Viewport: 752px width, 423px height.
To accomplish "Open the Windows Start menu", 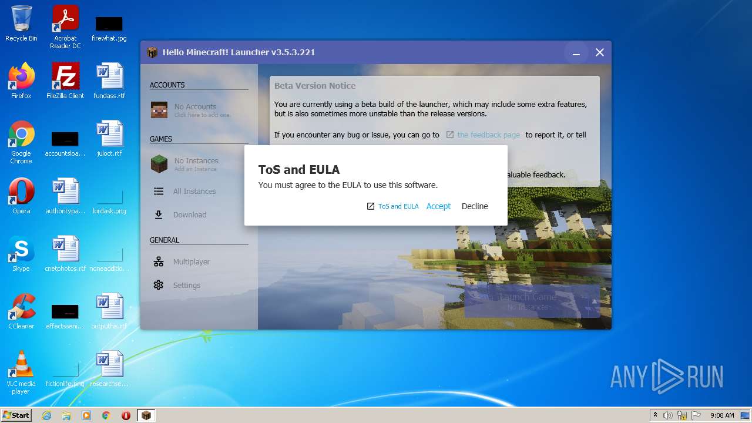I will pos(16,415).
